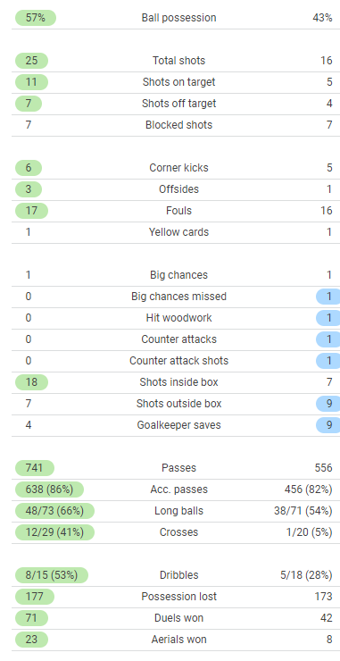Click the 741 passes green badge
Screen dimensions: 340x661
pos(35,468)
